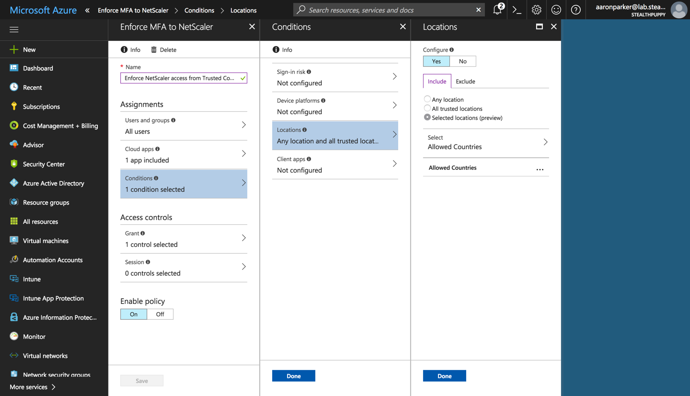The height and width of the screenshot is (396, 690).
Task: Click the New plus icon
Action: coord(14,49)
